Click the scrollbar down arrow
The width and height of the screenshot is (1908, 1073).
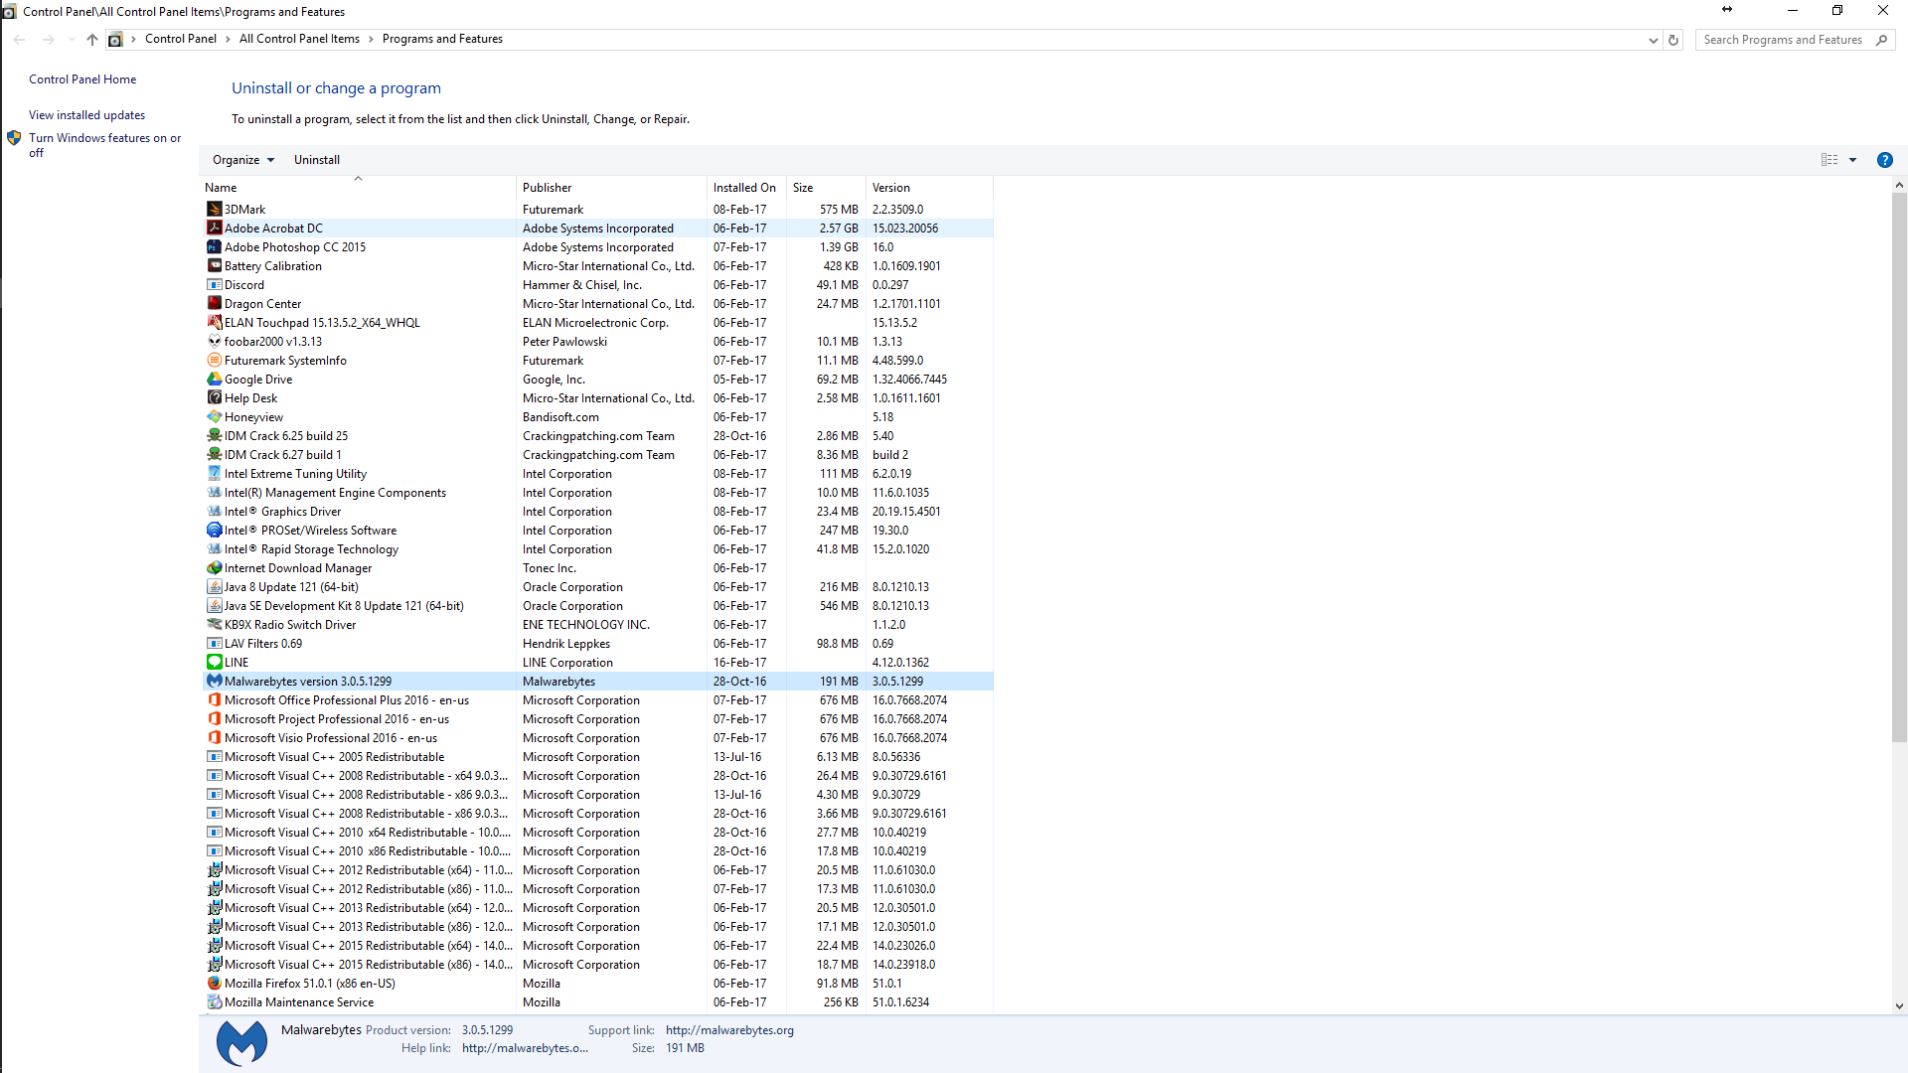coord(1899,1005)
